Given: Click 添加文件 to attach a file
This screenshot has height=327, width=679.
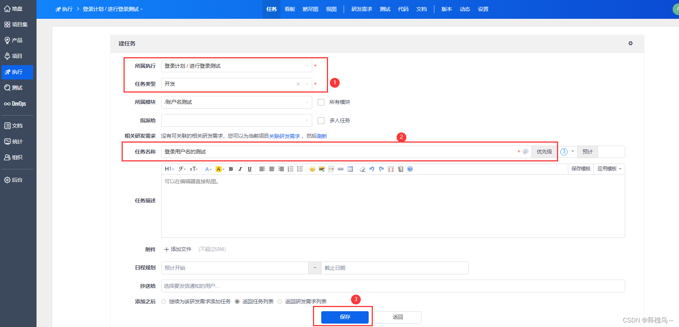Looking at the screenshot, I should pos(178,249).
